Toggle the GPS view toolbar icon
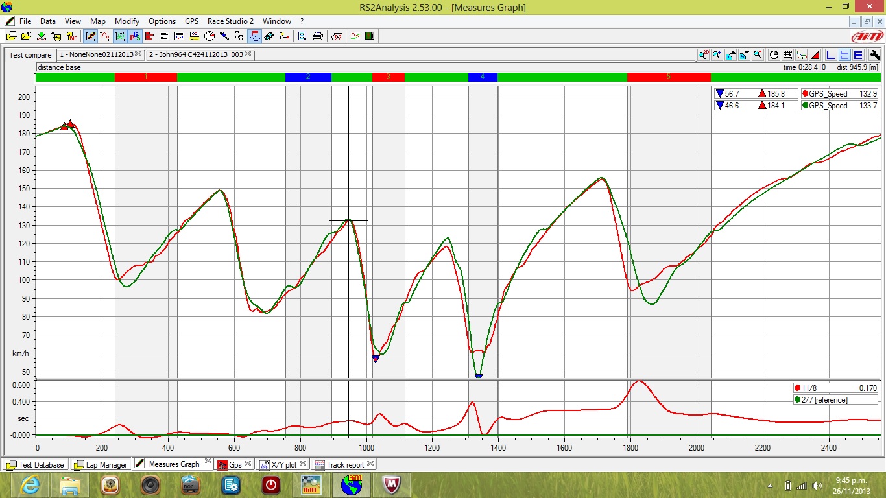 [x=135, y=36]
